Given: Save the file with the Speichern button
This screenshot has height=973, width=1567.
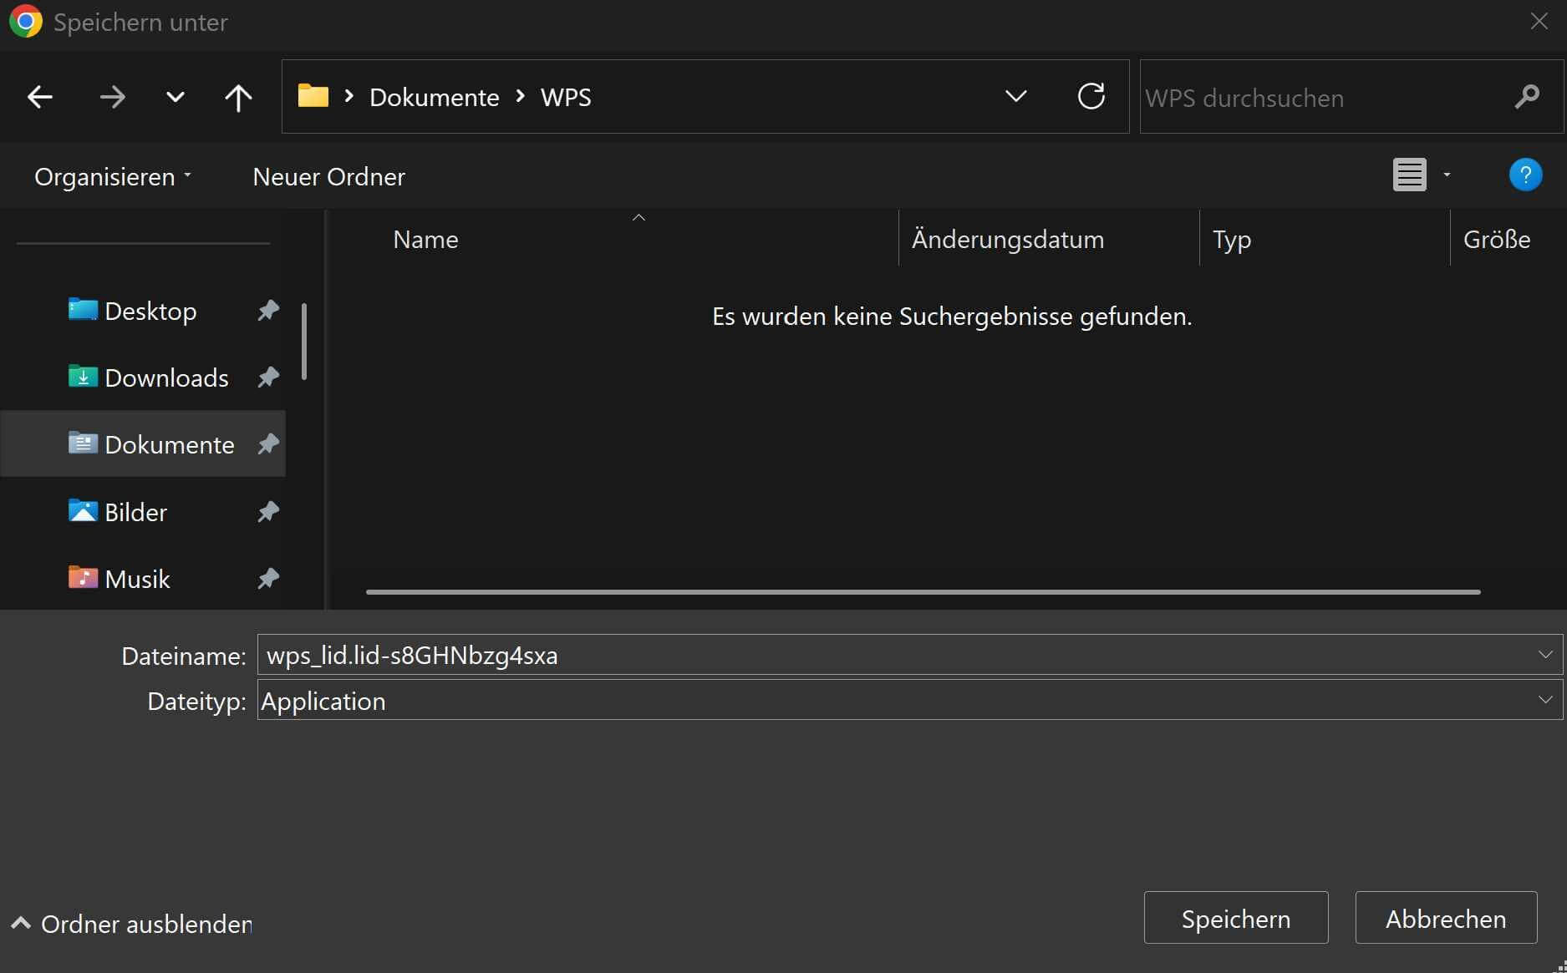Looking at the screenshot, I should coord(1235,918).
